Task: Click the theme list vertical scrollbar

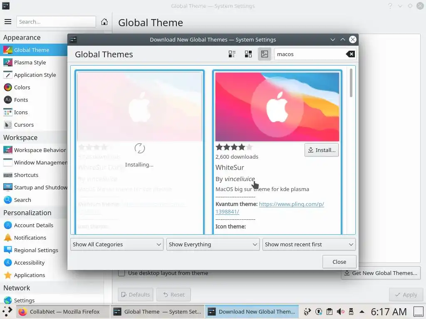Action: (351, 83)
